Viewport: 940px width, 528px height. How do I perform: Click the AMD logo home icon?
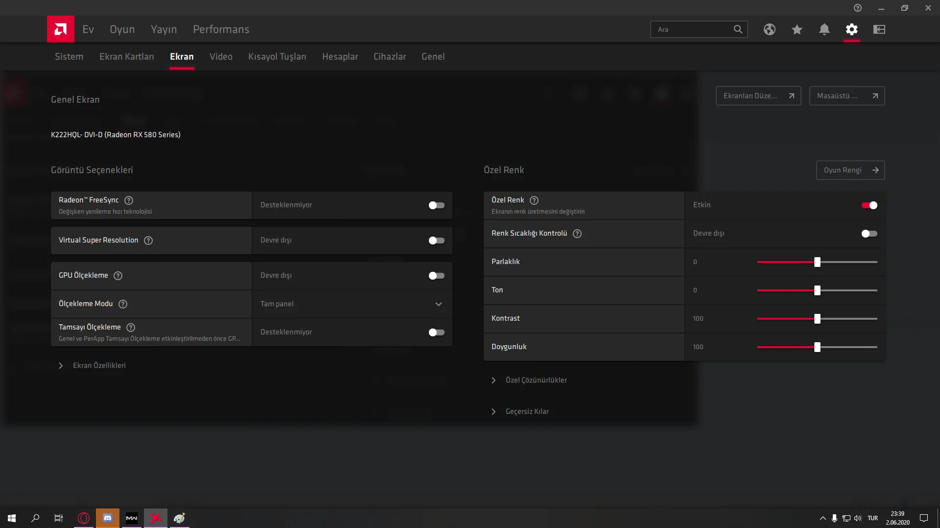pos(61,29)
